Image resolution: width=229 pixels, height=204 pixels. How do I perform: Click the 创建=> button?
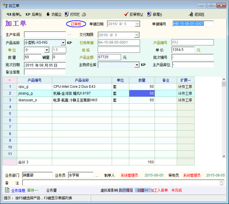[x=143, y=191]
